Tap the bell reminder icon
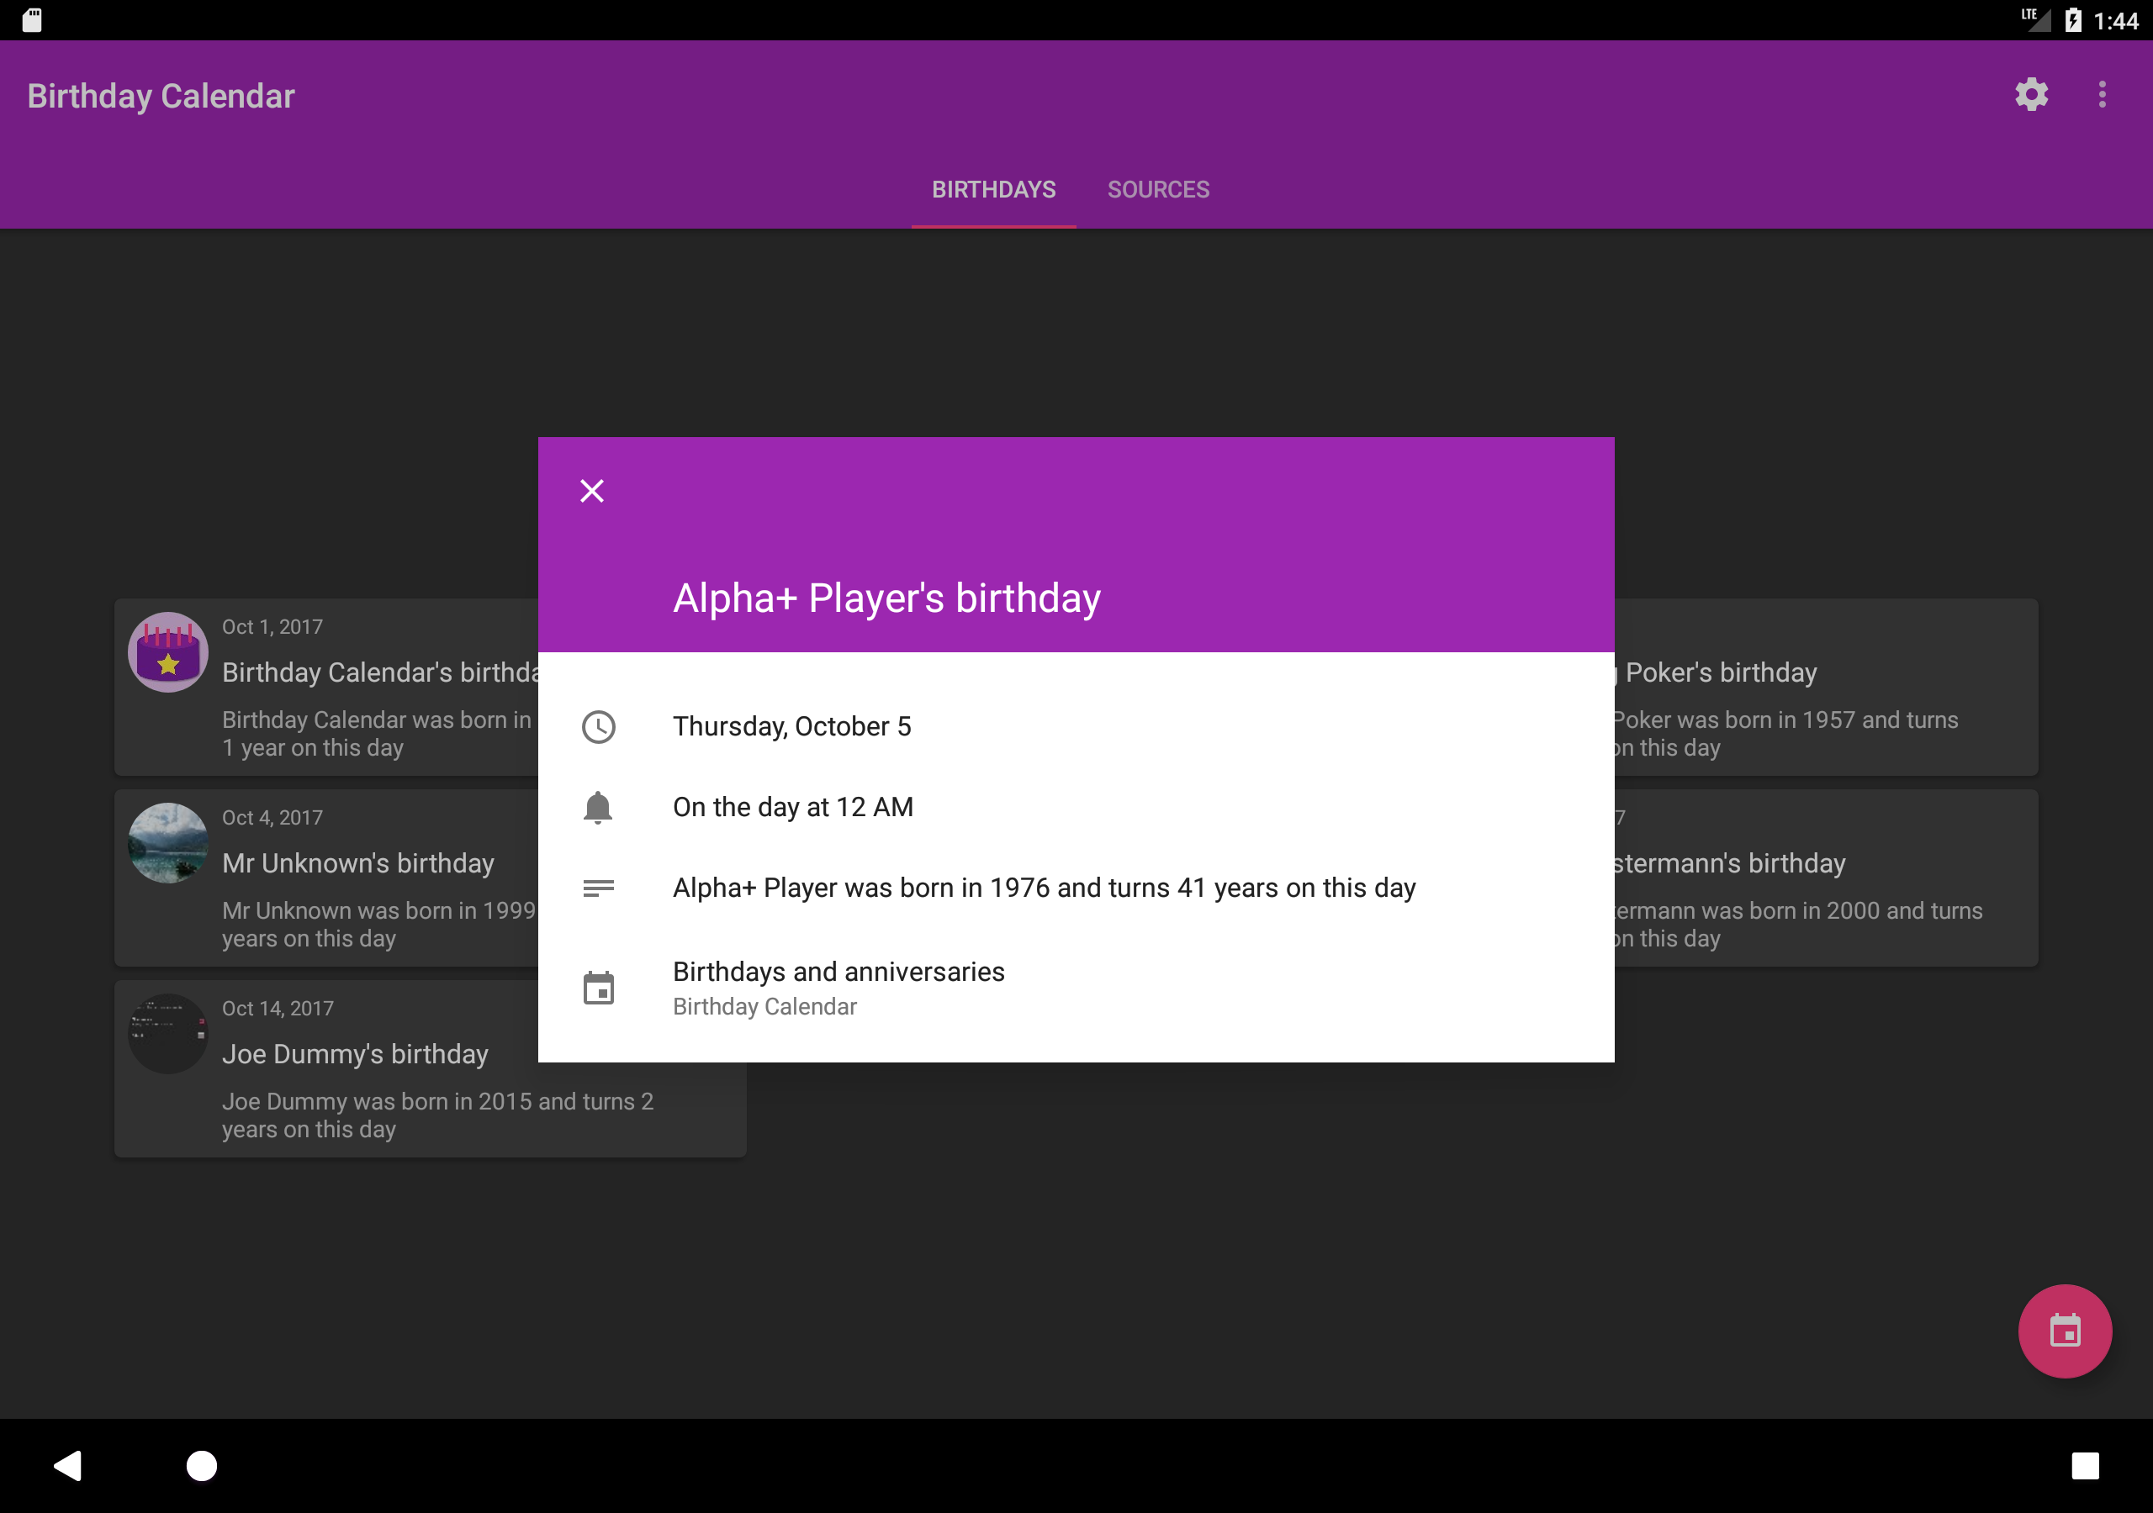 tap(598, 807)
